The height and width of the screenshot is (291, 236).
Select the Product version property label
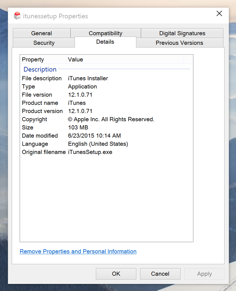pos(42,111)
